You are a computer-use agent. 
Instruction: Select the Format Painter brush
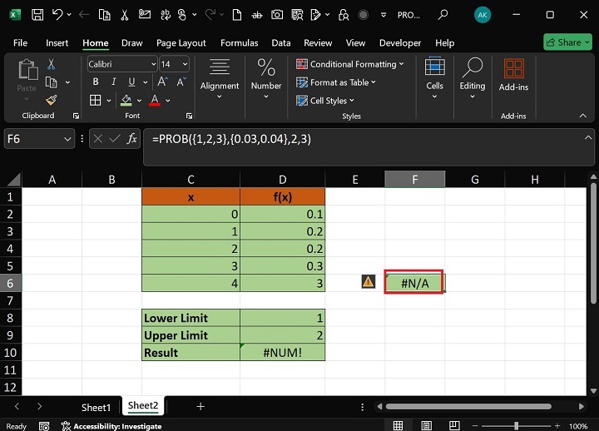[52, 100]
